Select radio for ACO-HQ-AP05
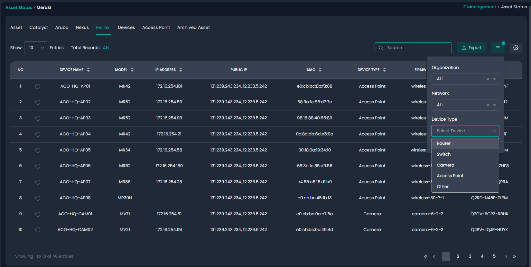531x267 pixels. coord(38,150)
